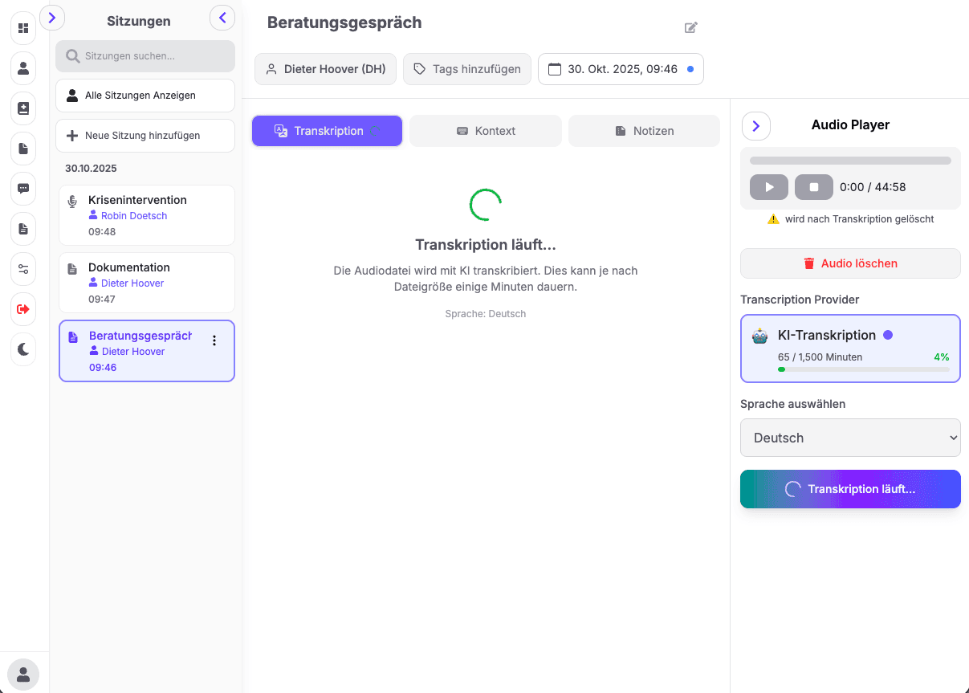Click the Sitzungen suchen search field
Screen dimensions: 969x693
pos(145,55)
